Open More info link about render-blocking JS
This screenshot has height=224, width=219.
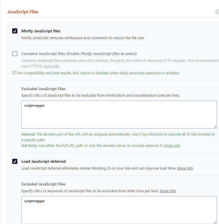(x=185, y=168)
